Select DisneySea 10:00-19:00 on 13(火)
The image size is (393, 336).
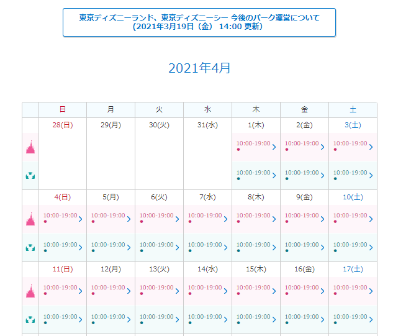(x=156, y=317)
